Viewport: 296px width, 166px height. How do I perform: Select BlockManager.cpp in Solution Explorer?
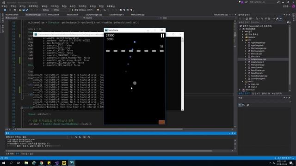click(259, 48)
